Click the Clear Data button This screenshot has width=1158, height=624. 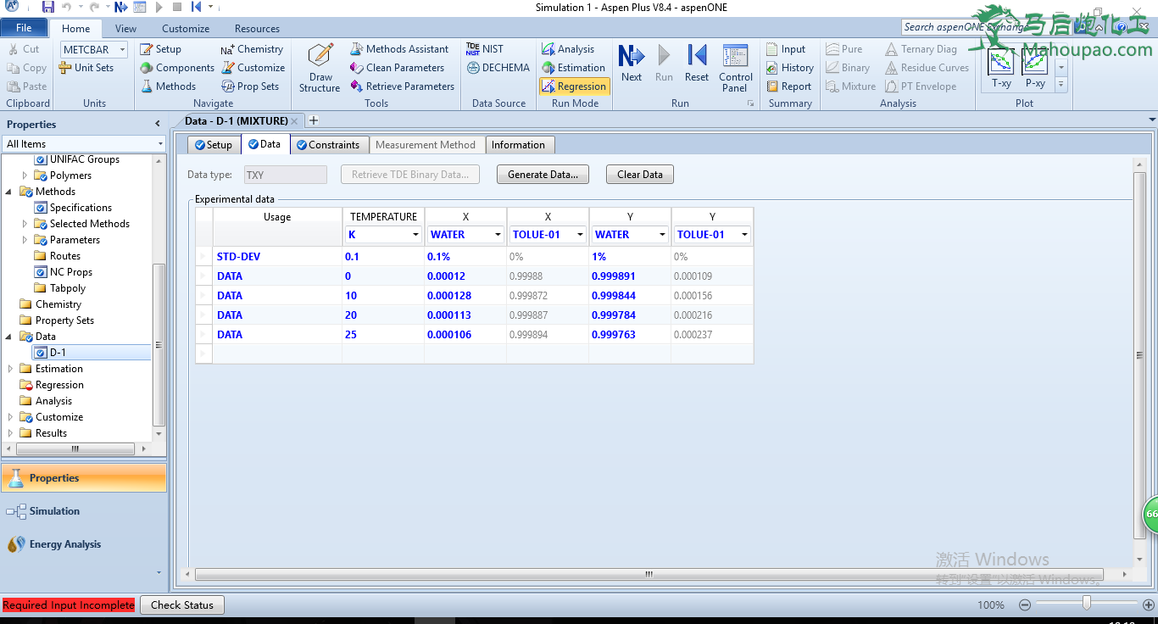click(x=640, y=175)
